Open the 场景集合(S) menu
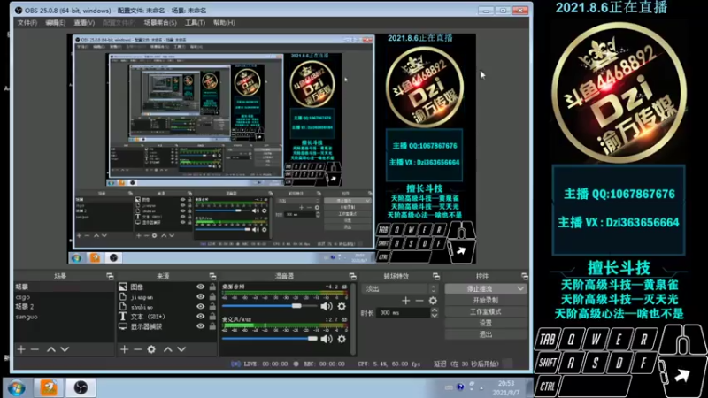 point(160,23)
